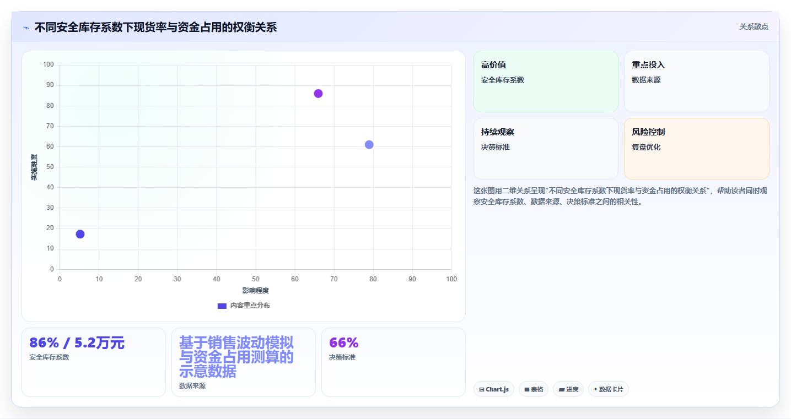Click 数据来源 text in 重点投入 card

point(646,80)
